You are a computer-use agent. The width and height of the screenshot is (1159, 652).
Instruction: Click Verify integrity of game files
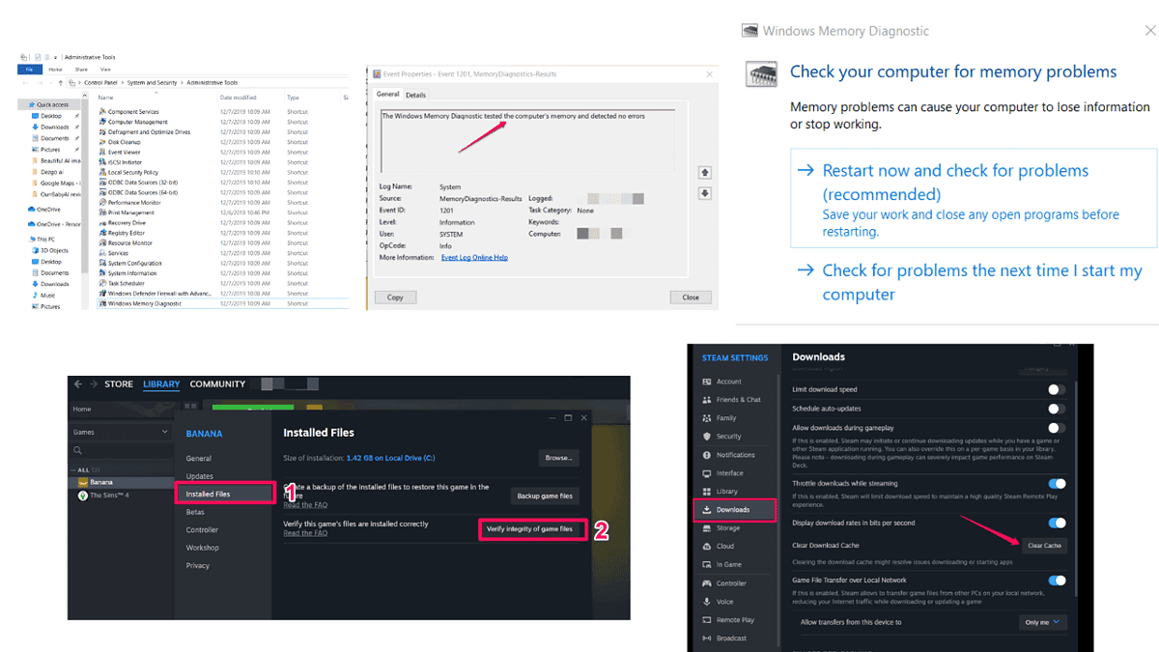pyautogui.click(x=533, y=529)
